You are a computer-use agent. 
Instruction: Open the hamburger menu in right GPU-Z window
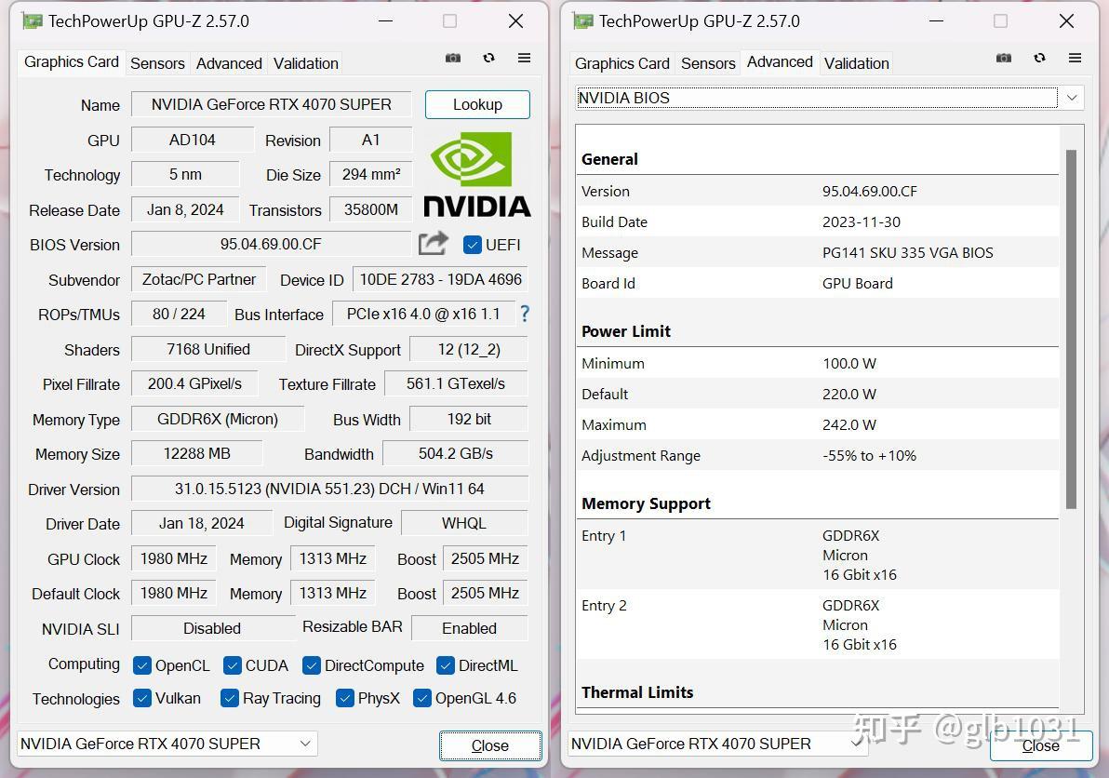[x=1075, y=58]
